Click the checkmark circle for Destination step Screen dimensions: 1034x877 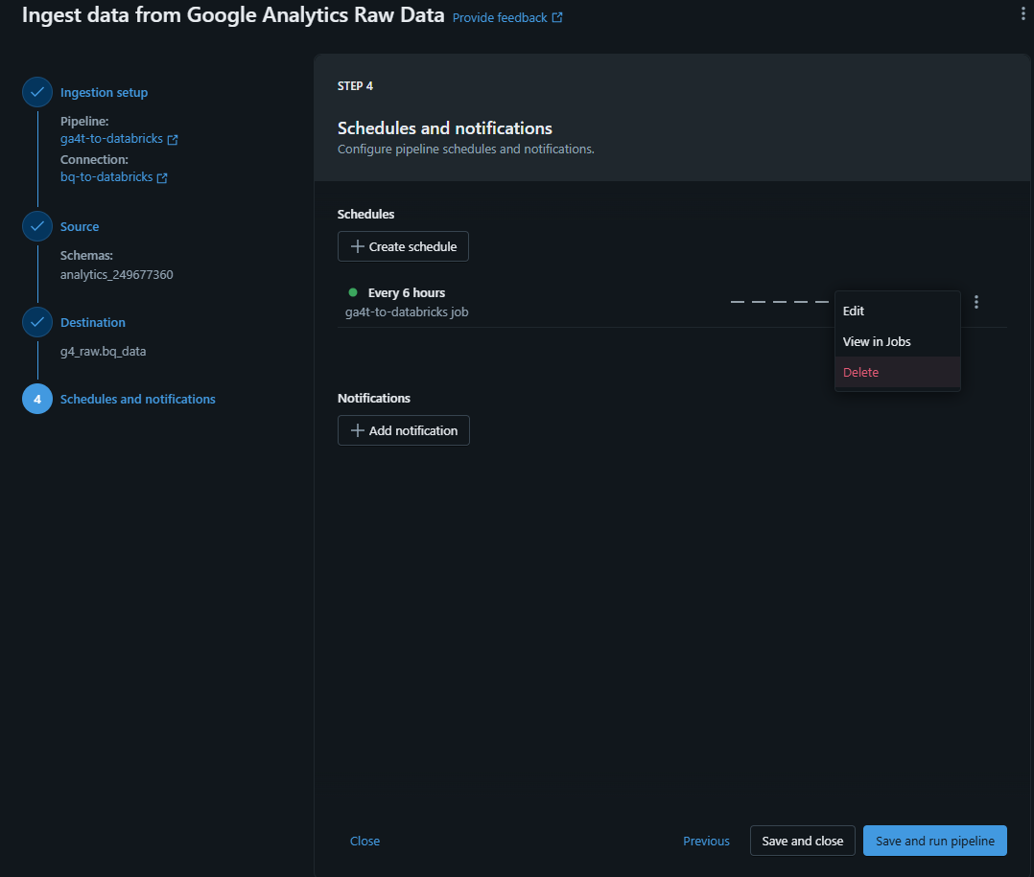point(37,322)
